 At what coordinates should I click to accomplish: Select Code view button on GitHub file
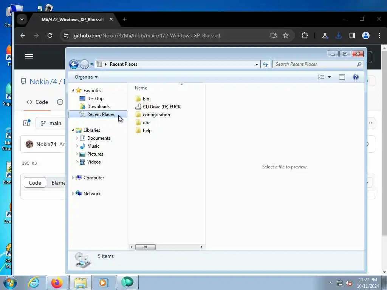point(35,183)
